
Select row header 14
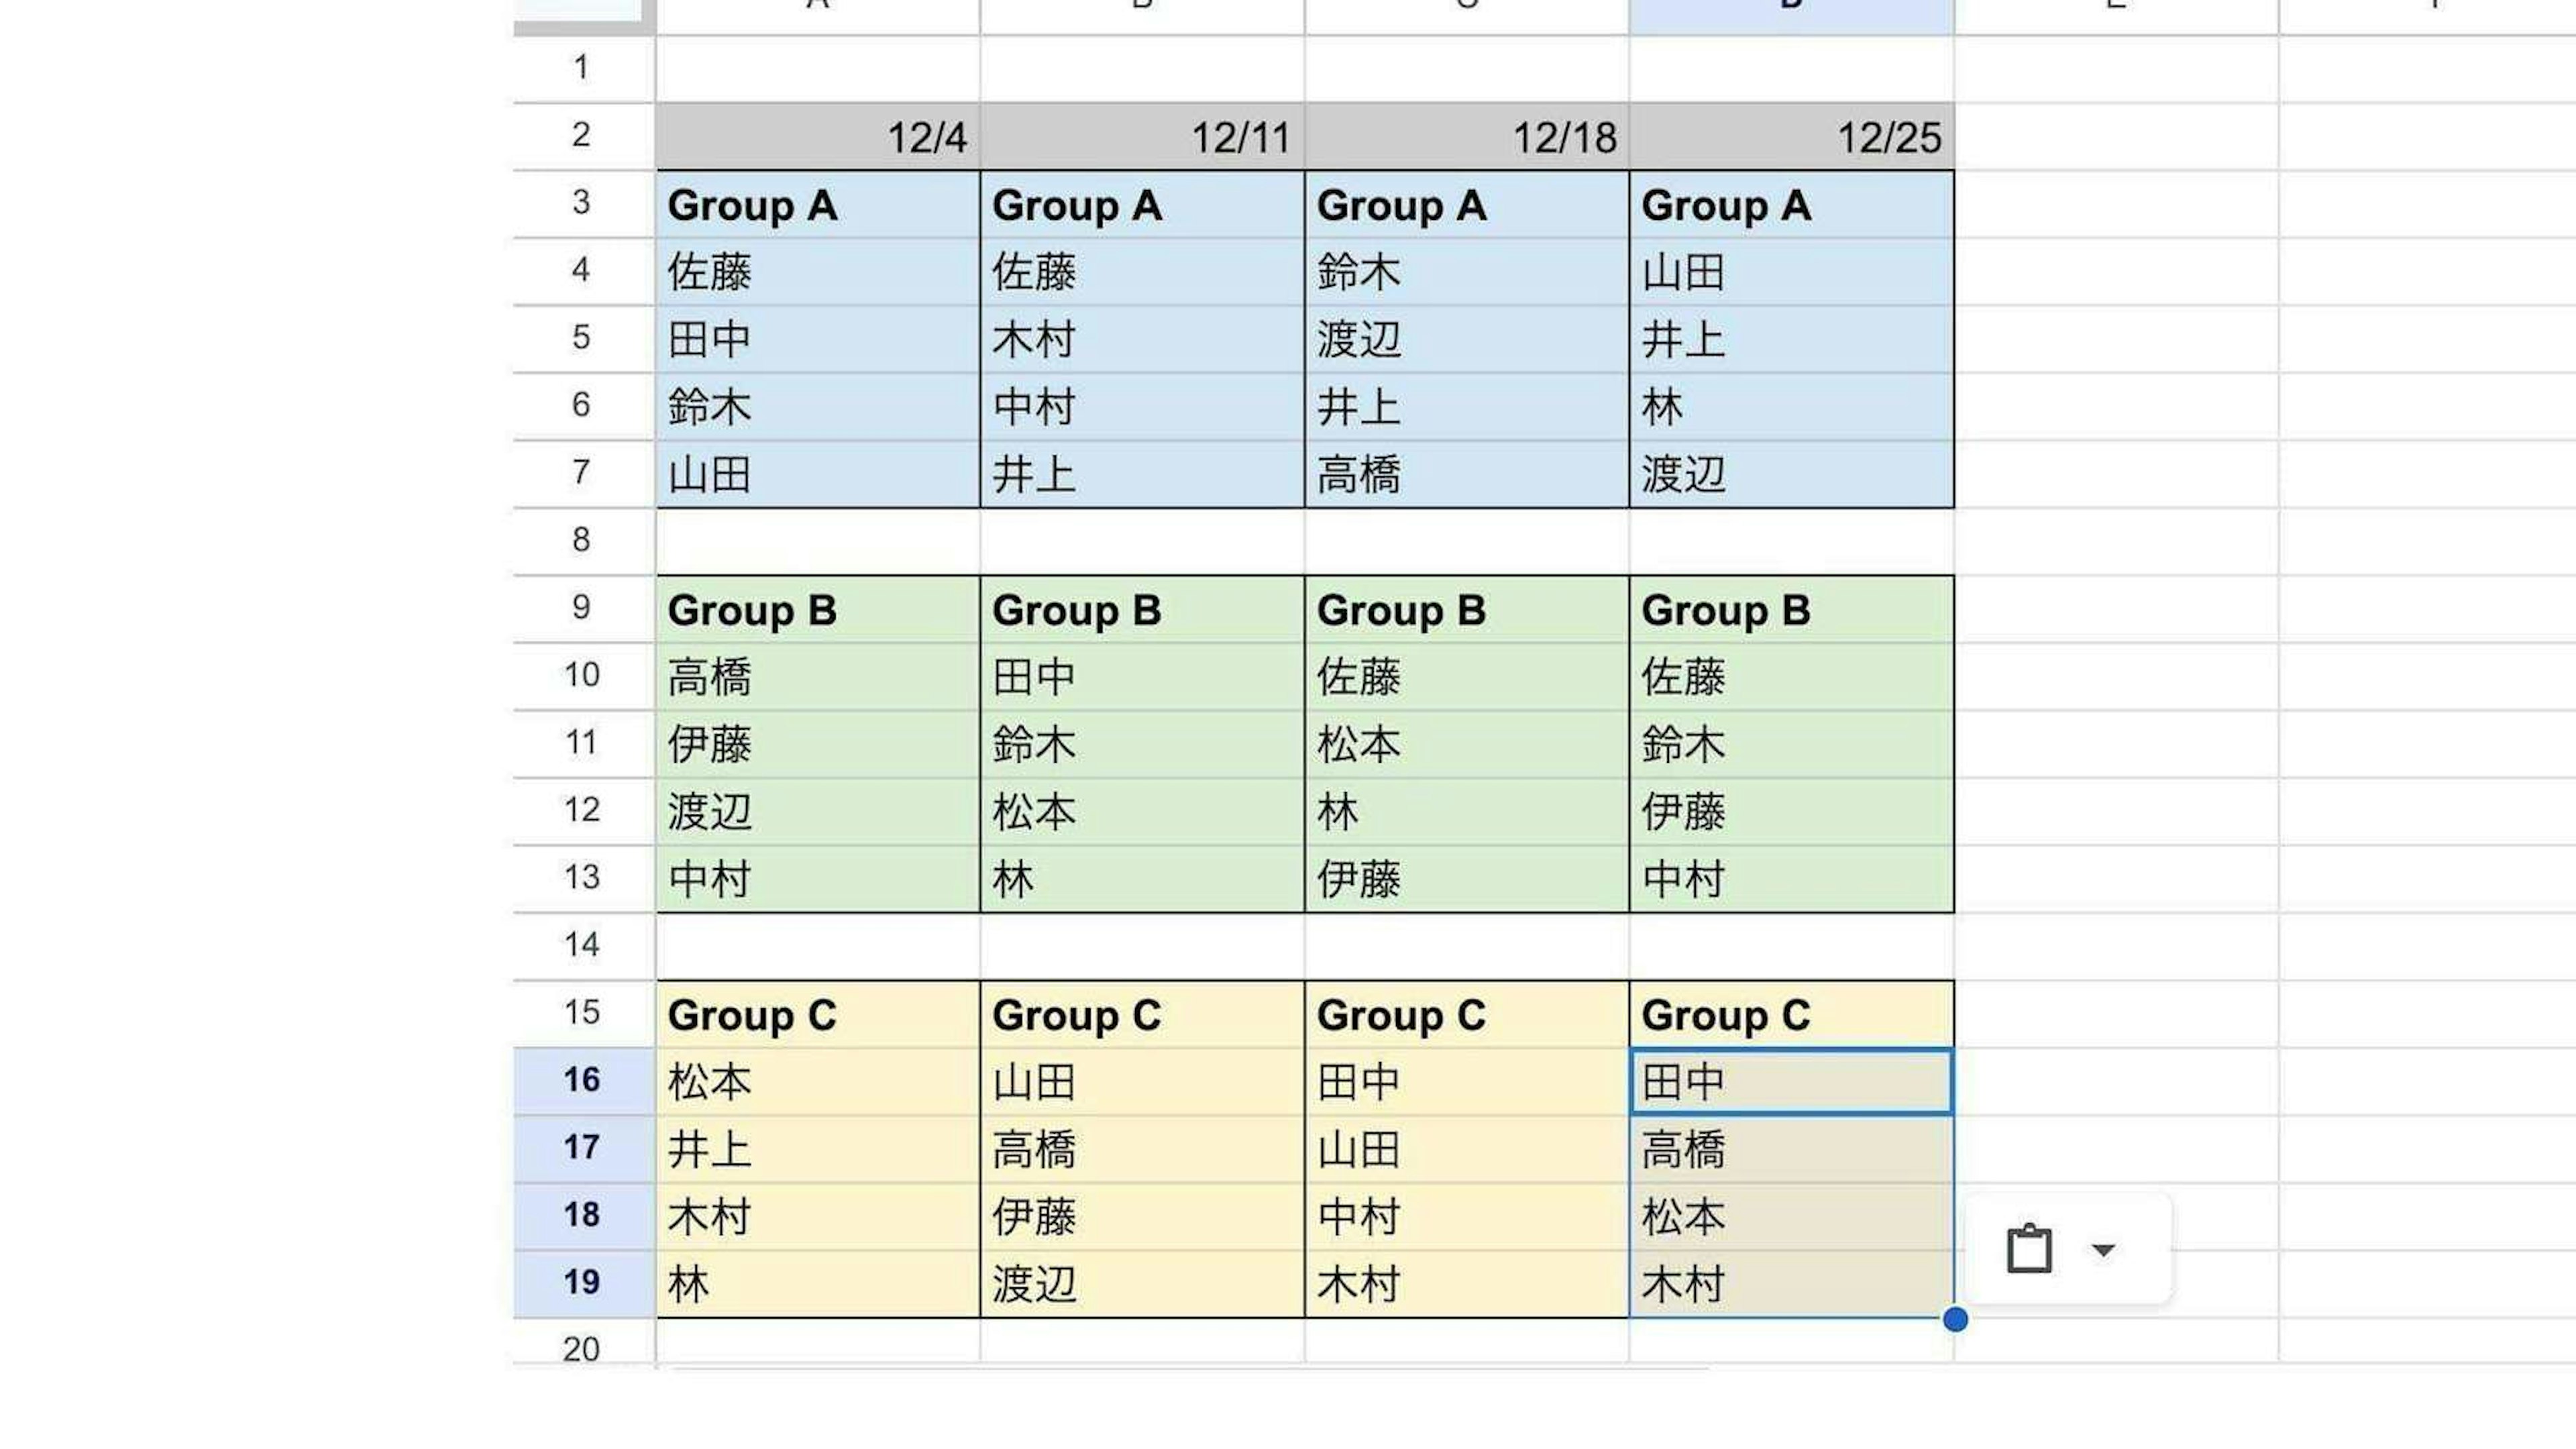[583, 945]
